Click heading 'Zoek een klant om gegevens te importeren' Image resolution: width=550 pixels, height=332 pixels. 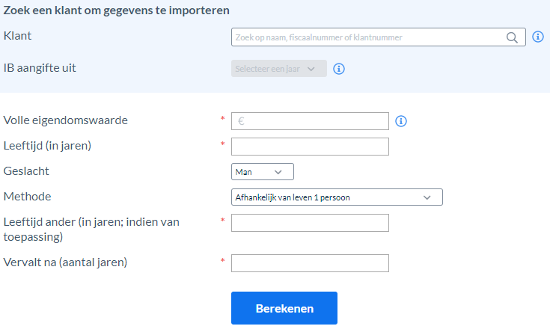[x=117, y=10]
